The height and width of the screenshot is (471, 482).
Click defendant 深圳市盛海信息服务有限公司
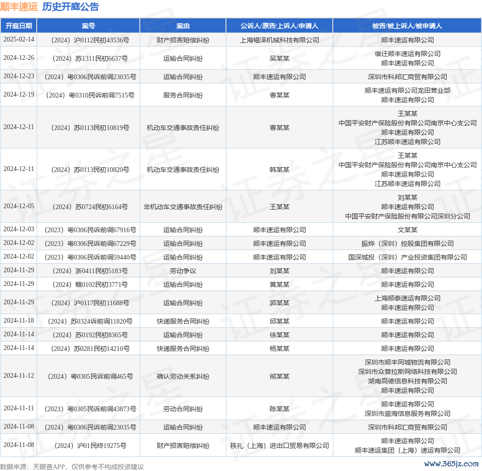point(407,414)
